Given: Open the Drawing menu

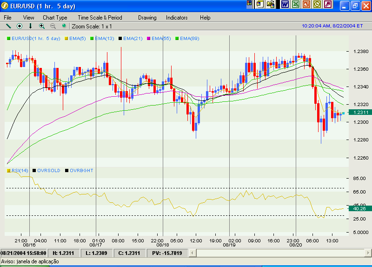Looking at the screenshot, I should click(147, 18).
